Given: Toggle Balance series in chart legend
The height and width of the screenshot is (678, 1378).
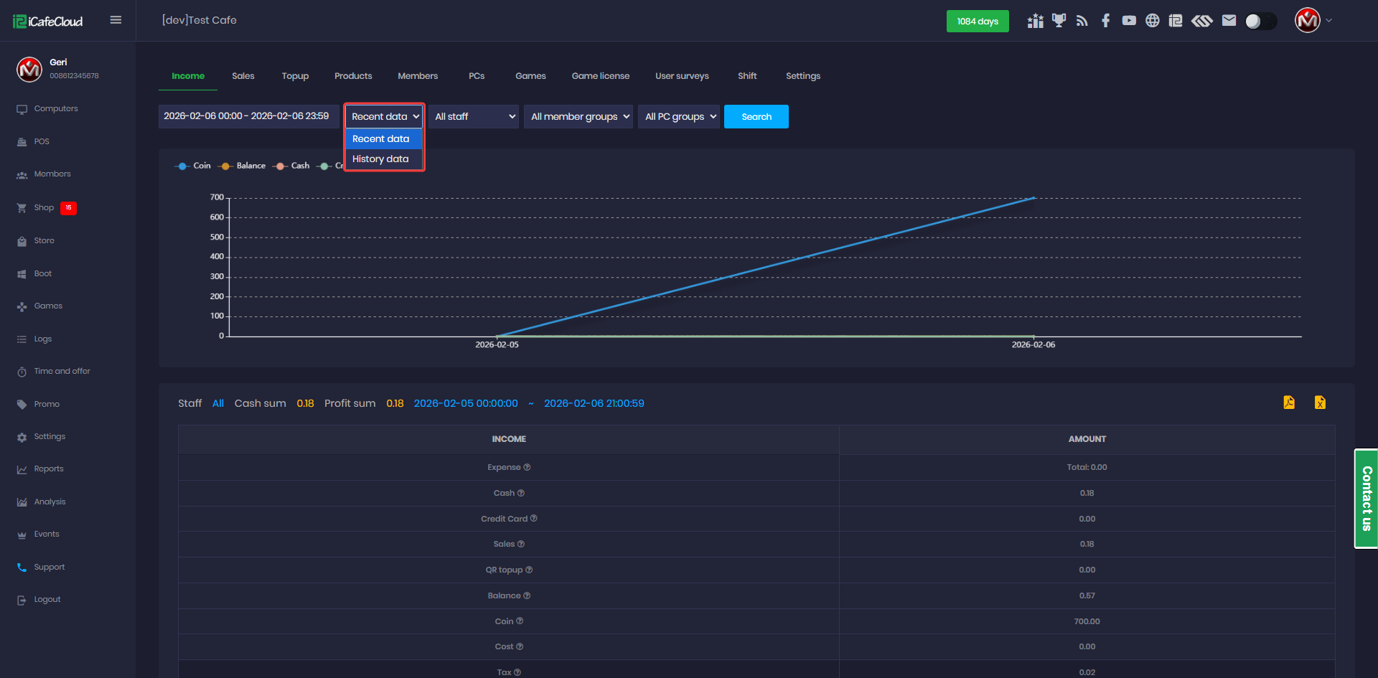Looking at the screenshot, I should (242, 166).
